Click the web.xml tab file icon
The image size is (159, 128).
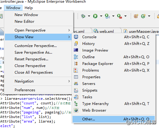point(96,31)
